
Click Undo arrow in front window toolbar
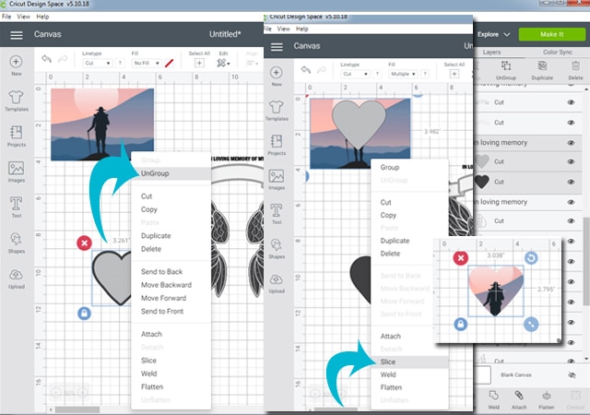306,70
